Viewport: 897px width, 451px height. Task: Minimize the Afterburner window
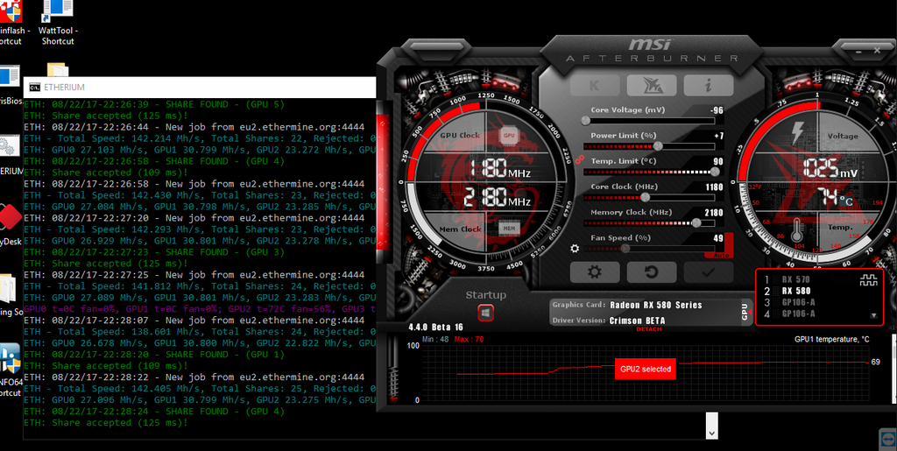tap(858, 51)
